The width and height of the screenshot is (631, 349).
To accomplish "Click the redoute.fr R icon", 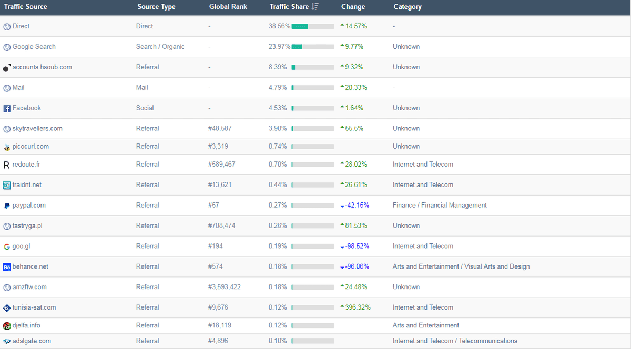I will (x=7, y=165).
